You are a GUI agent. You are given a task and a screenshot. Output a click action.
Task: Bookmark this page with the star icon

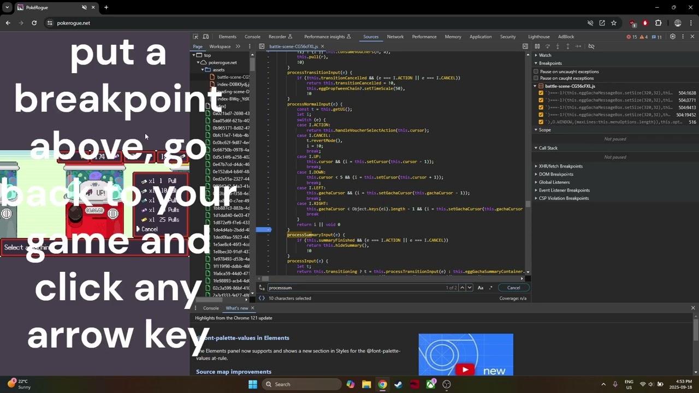pyautogui.click(x=614, y=23)
